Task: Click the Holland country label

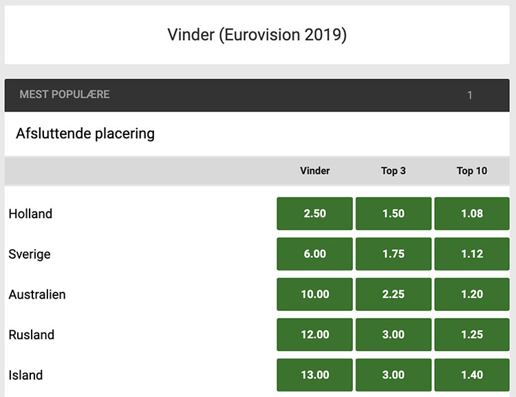Action: 30,214
